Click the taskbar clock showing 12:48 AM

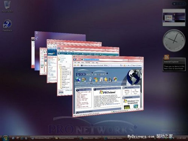(x=181, y=138)
